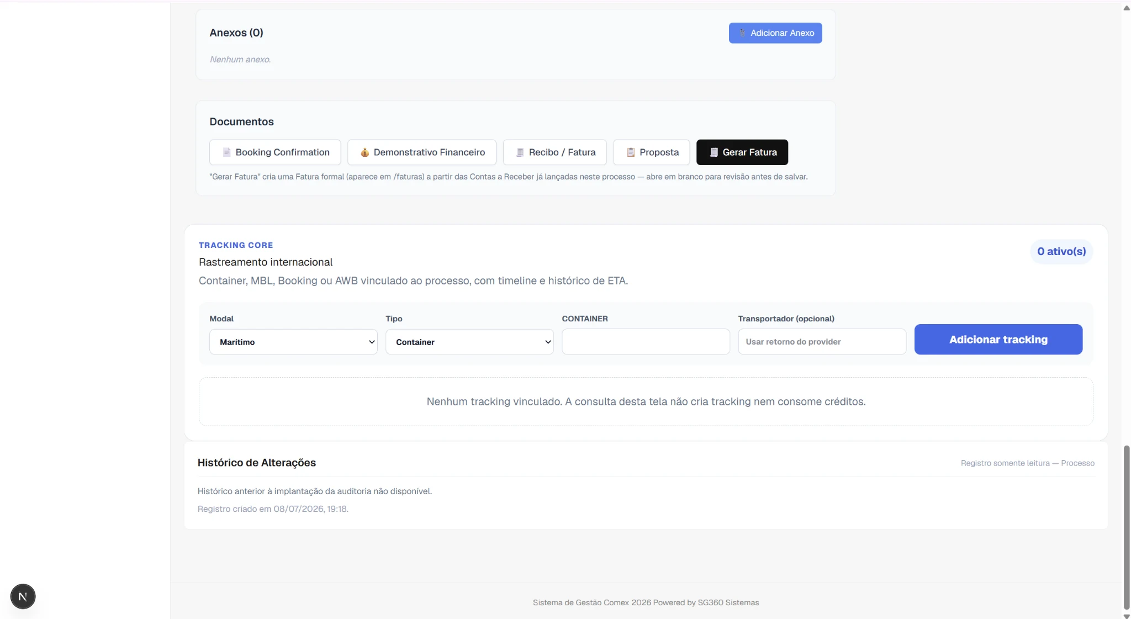Click the money bag icon on Demonstrativo Financeiro
This screenshot has height=619, width=1131.
point(364,152)
